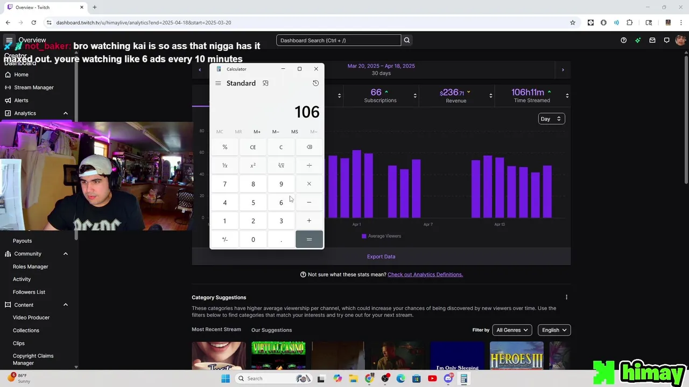Open the Calculator navigation hamburger menu
This screenshot has width=689, height=387.
click(x=218, y=83)
